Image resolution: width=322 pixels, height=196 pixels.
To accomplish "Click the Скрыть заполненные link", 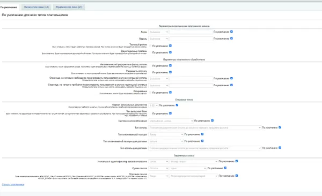I will [x=13, y=185].
